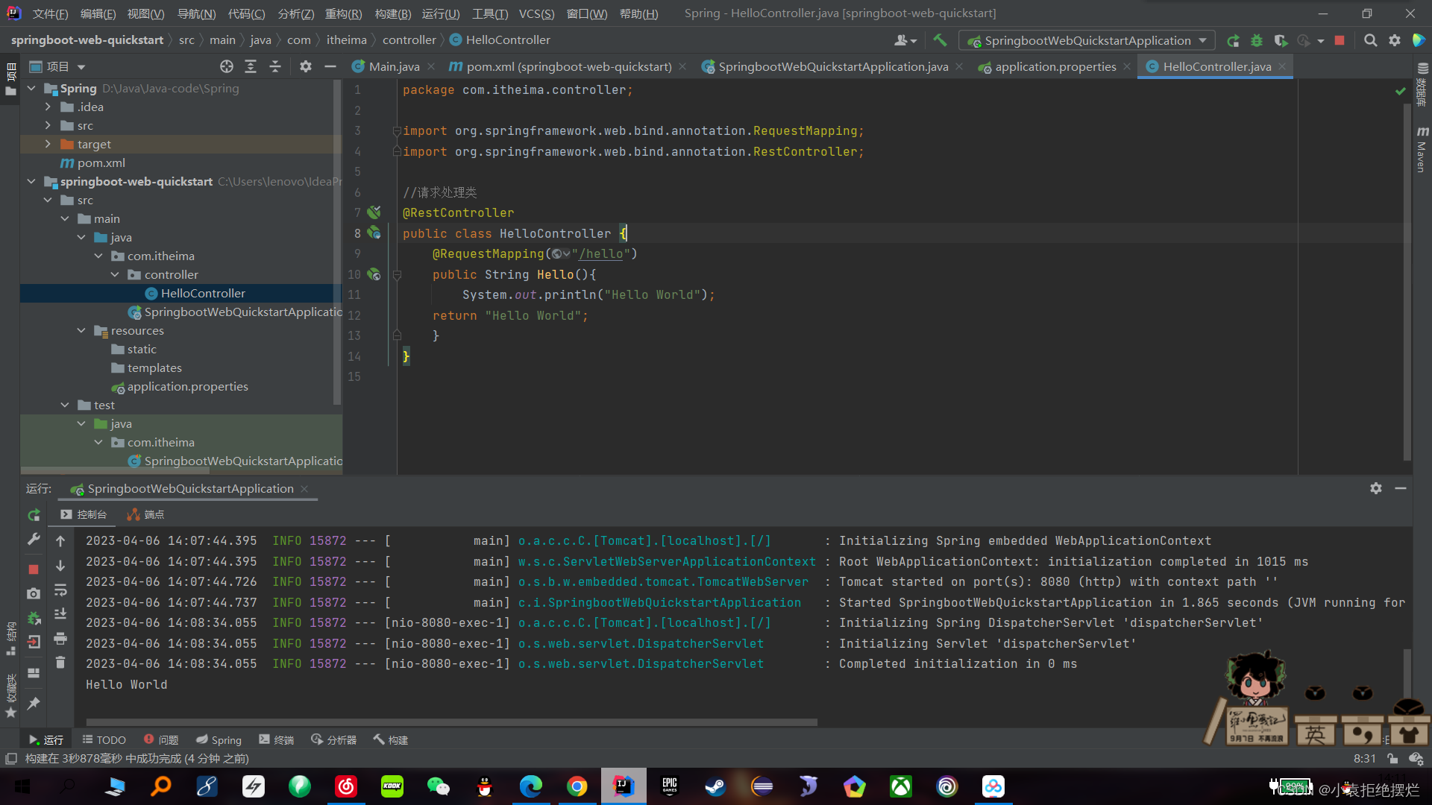The height and width of the screenshot is (805, 1432).
Task: Print console output with printer icon
Action: click(x=60, y=639)
